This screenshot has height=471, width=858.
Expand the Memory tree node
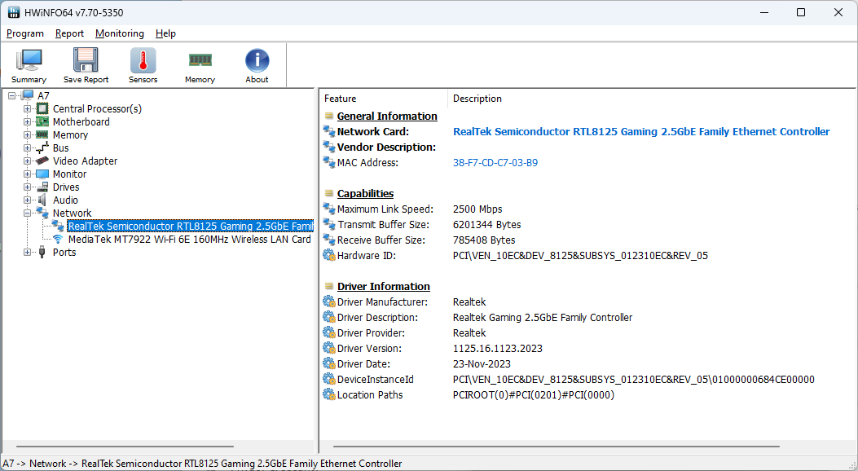coord(27,134)
